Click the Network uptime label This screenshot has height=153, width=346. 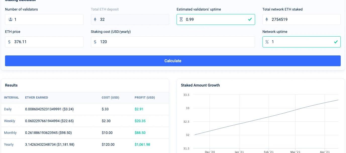(275, 32)
